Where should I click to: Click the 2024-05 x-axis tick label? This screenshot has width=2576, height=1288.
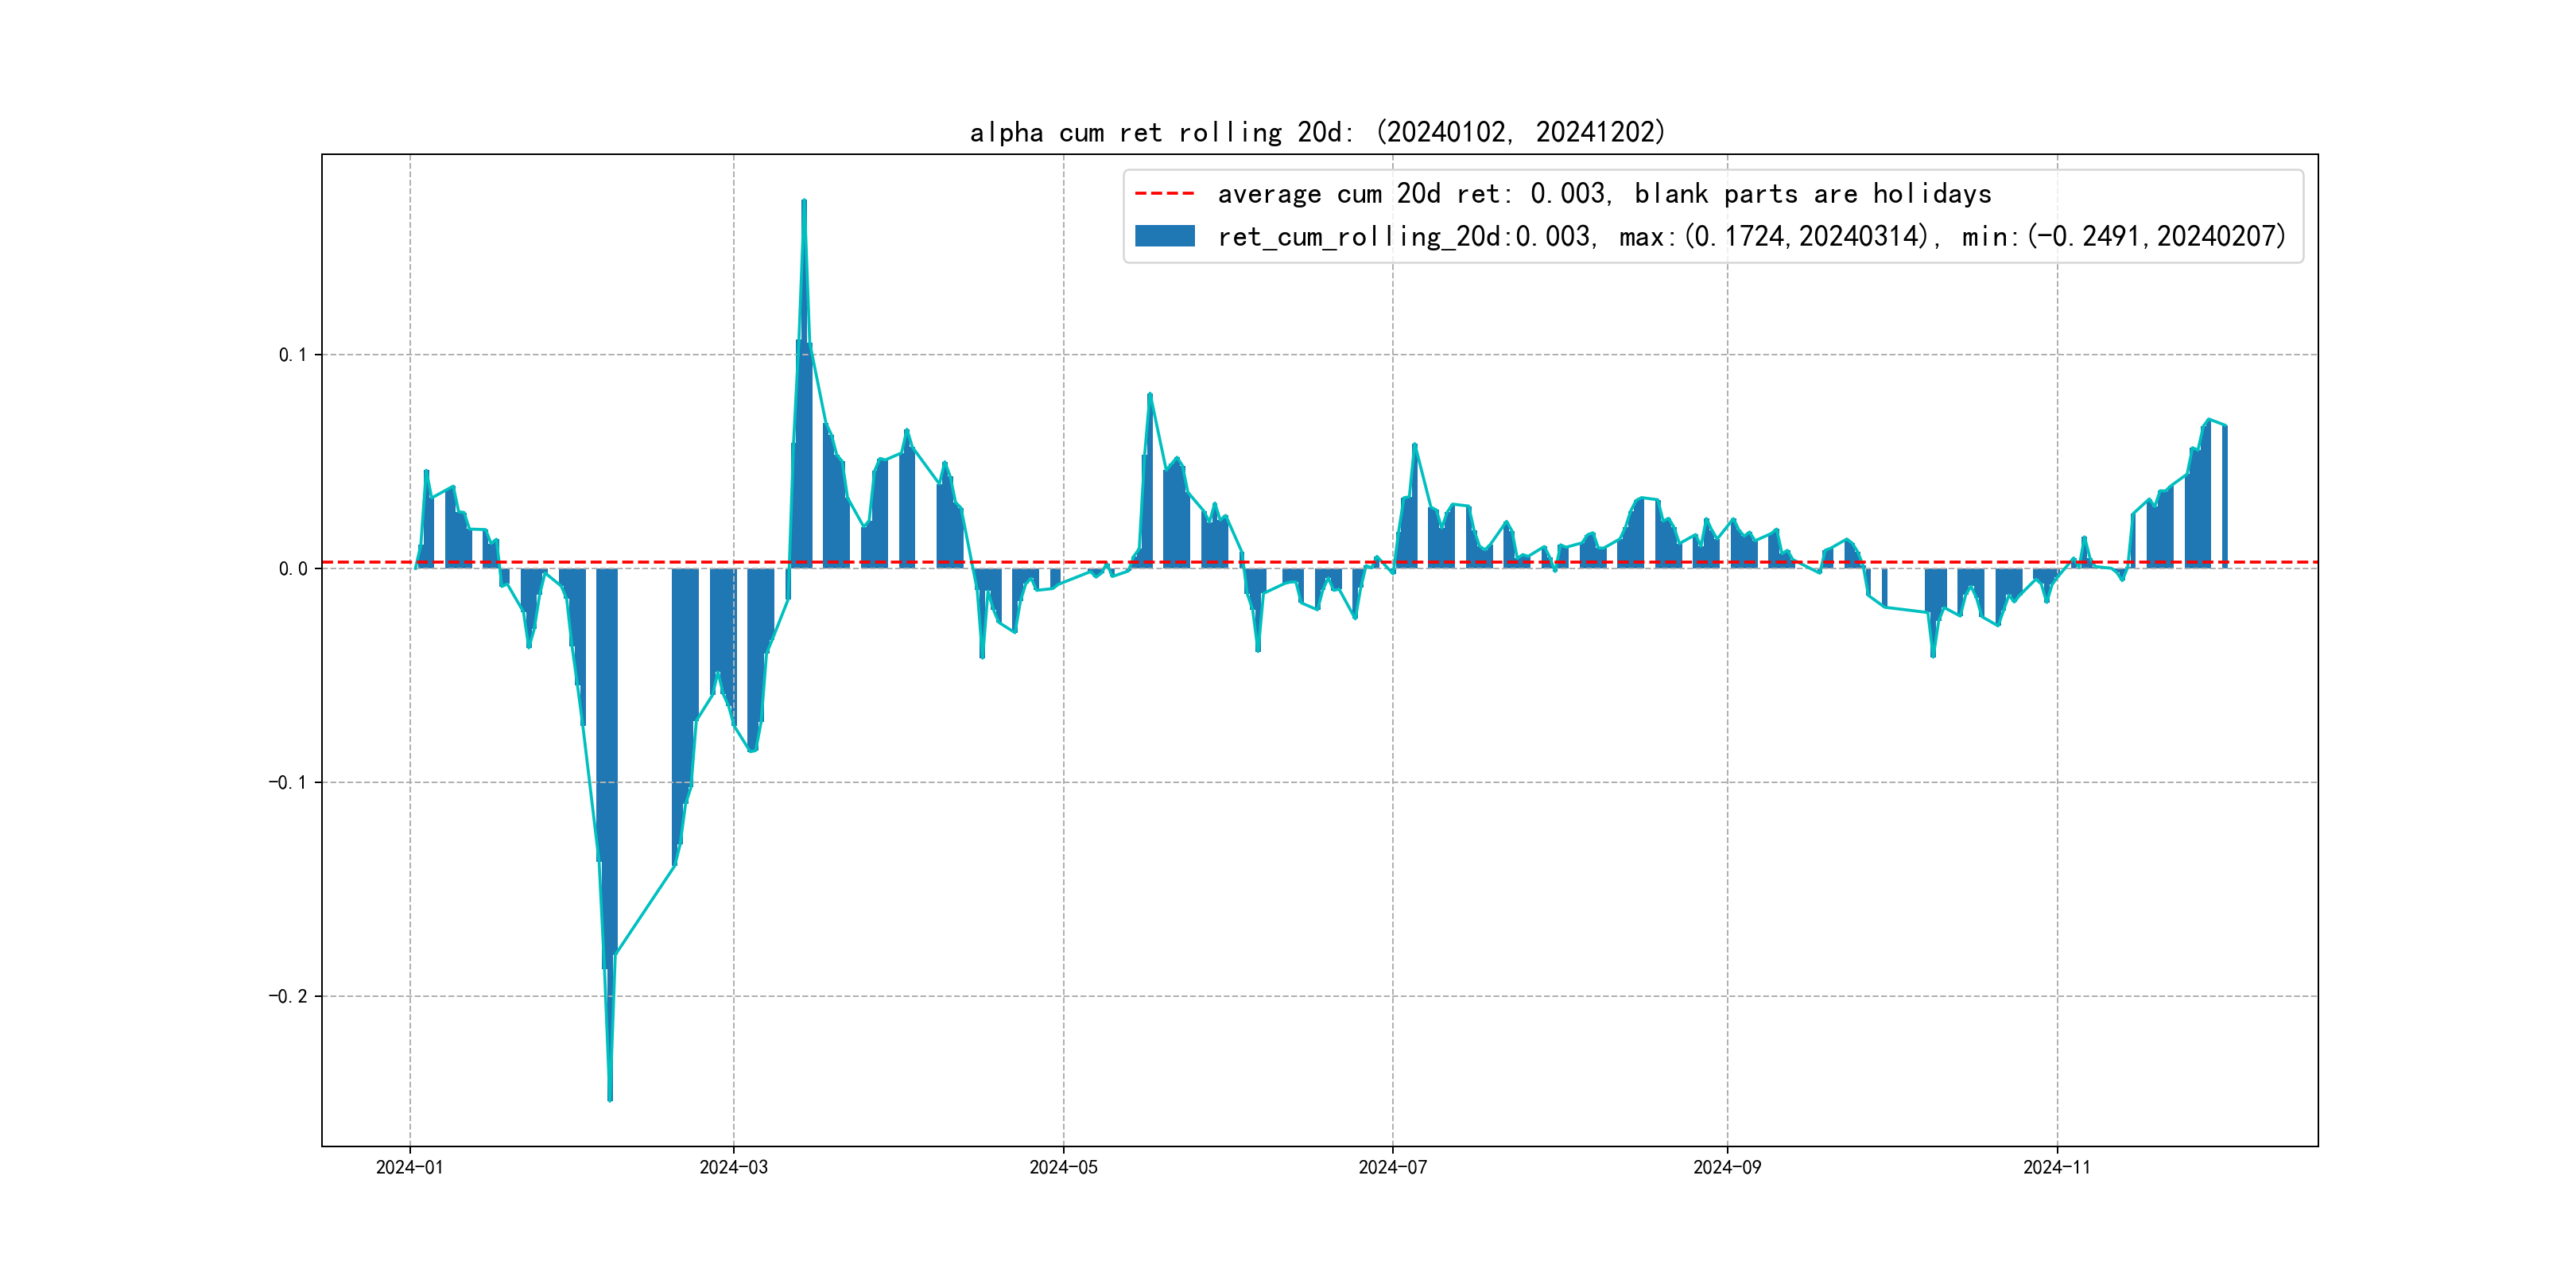(x=1063, y=1167)
